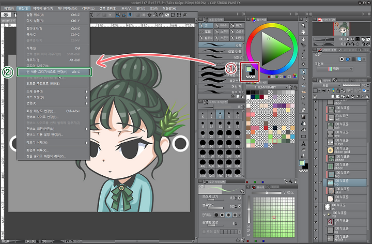Delete color with color set trash icon
Image resolution: width=372 pixels, height=244 pixels.
pos(296,181)
